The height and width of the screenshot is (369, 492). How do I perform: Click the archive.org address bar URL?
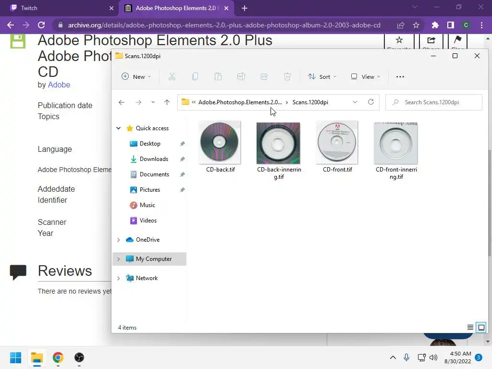pyautogui.click(x=224, y=25)
